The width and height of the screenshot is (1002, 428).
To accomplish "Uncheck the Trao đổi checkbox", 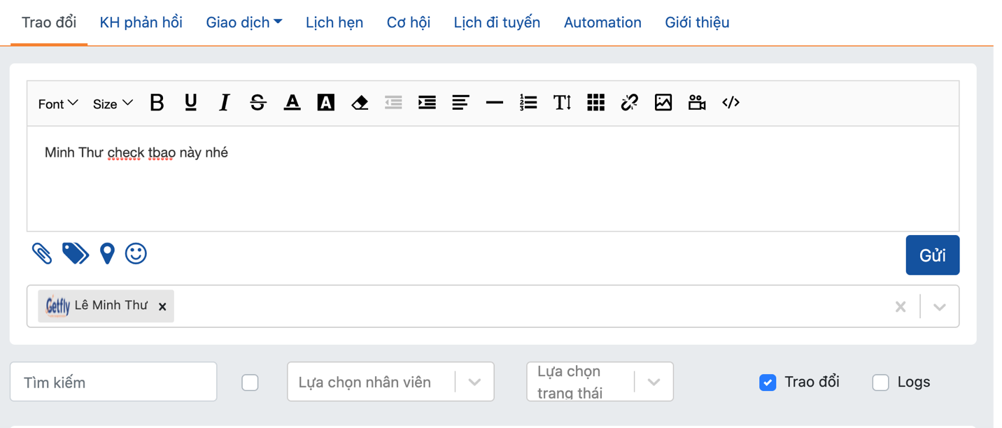I will (x=768, y=383).
